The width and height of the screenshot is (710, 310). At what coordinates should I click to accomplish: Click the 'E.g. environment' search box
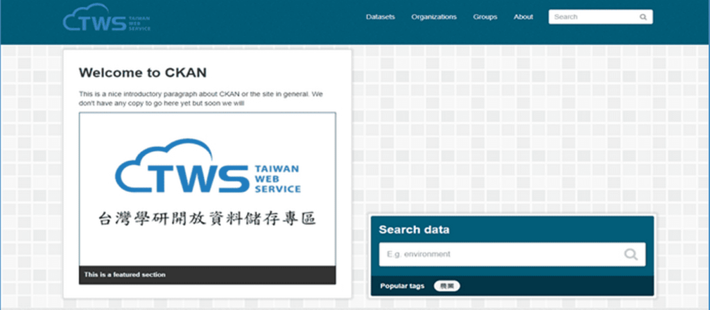coord(499,255)
